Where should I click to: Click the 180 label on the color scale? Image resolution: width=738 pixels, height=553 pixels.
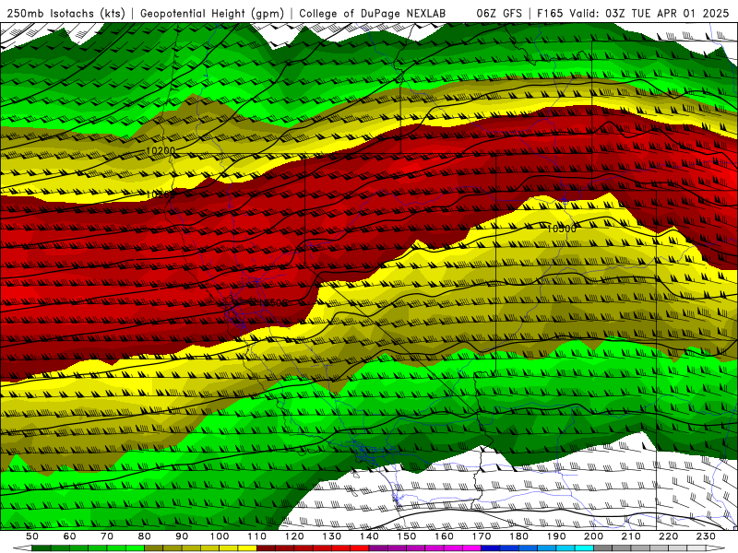tap(518, 536)
